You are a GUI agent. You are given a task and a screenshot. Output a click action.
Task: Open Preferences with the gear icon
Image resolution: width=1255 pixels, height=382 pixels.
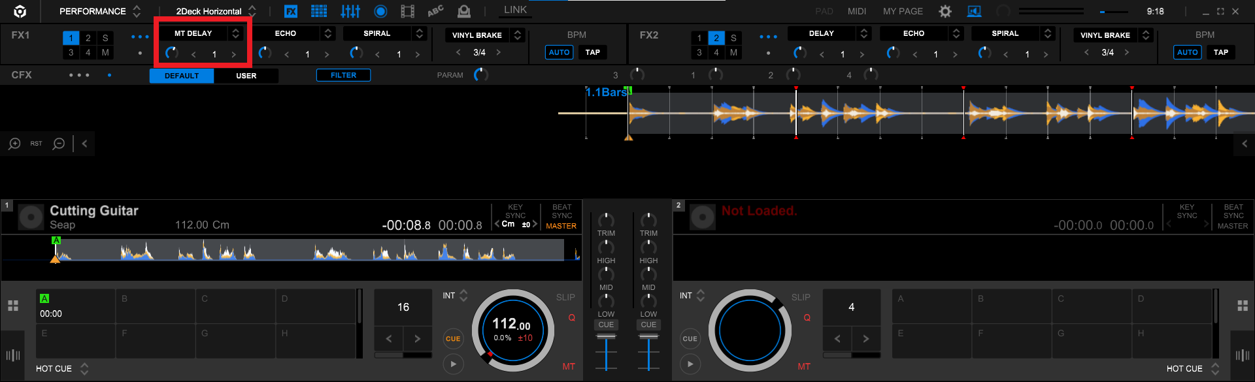click(x=945, y=11)
